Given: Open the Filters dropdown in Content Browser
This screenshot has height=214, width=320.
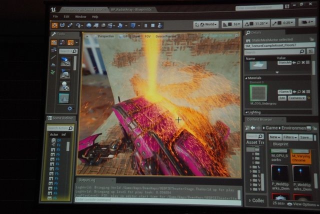Looking at the screenshot, I should point(290,137).
